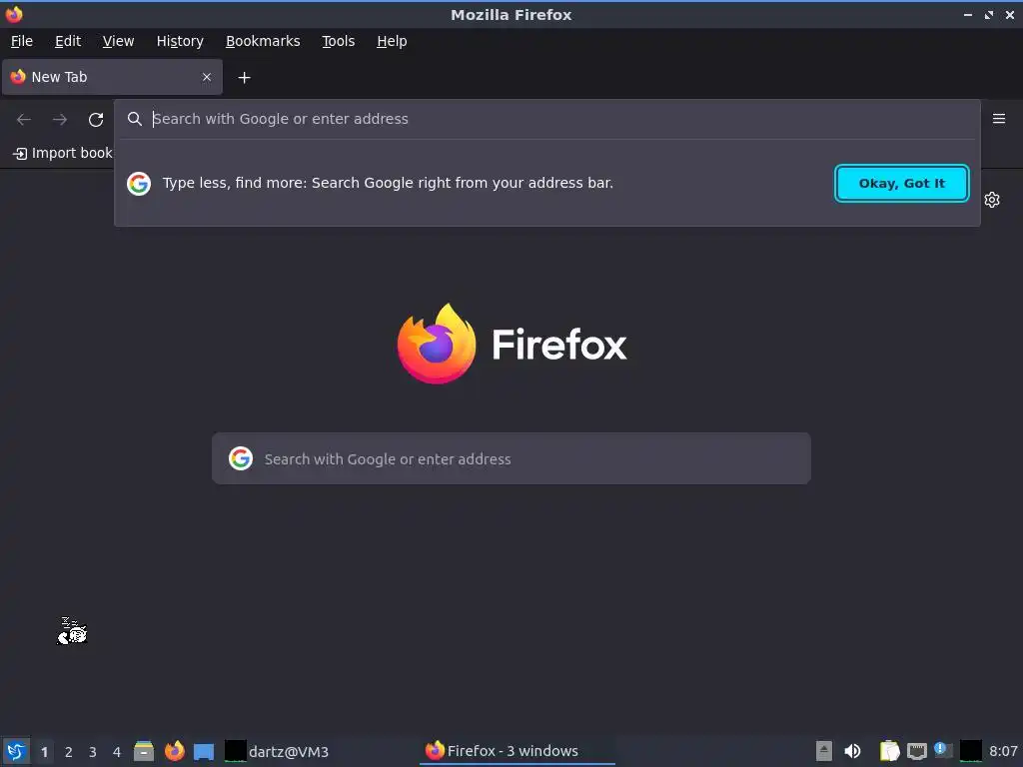The image size is (1023, 767).
Task: Reload the current page
Action: pyautogui.click(x=96, y=120)
